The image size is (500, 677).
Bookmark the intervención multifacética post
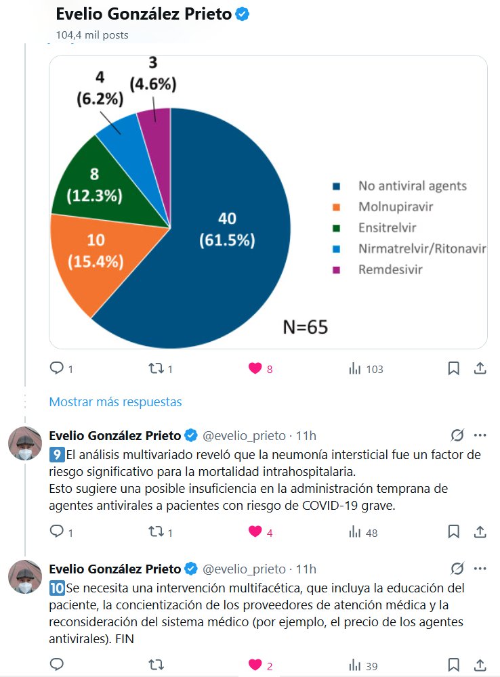[x=454, y=665]
